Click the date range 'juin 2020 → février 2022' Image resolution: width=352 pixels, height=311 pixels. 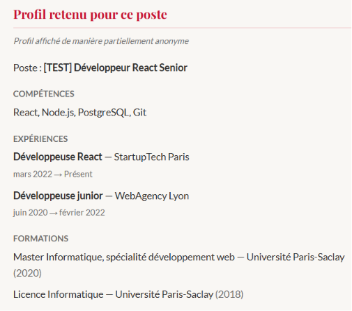click(59, 212)
